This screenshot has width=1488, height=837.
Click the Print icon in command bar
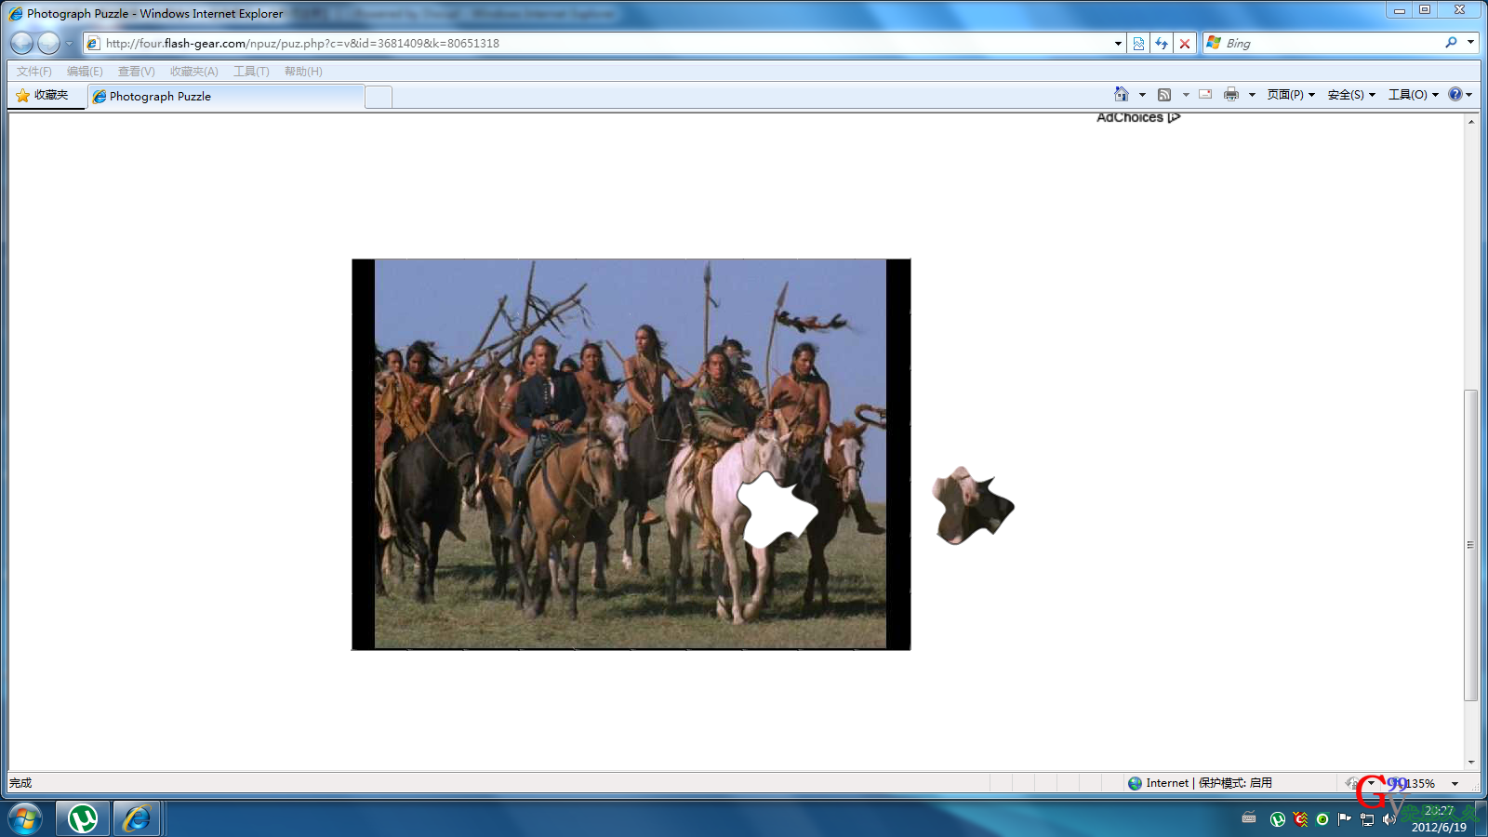(x=1231, y=95)
